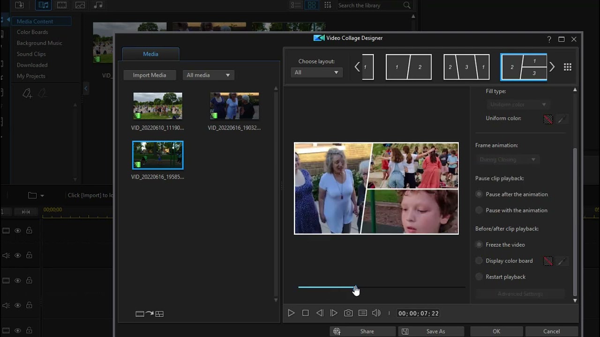Play the collage preview
The height and width of the screenshot is (337, 600).
pos(291,313)
